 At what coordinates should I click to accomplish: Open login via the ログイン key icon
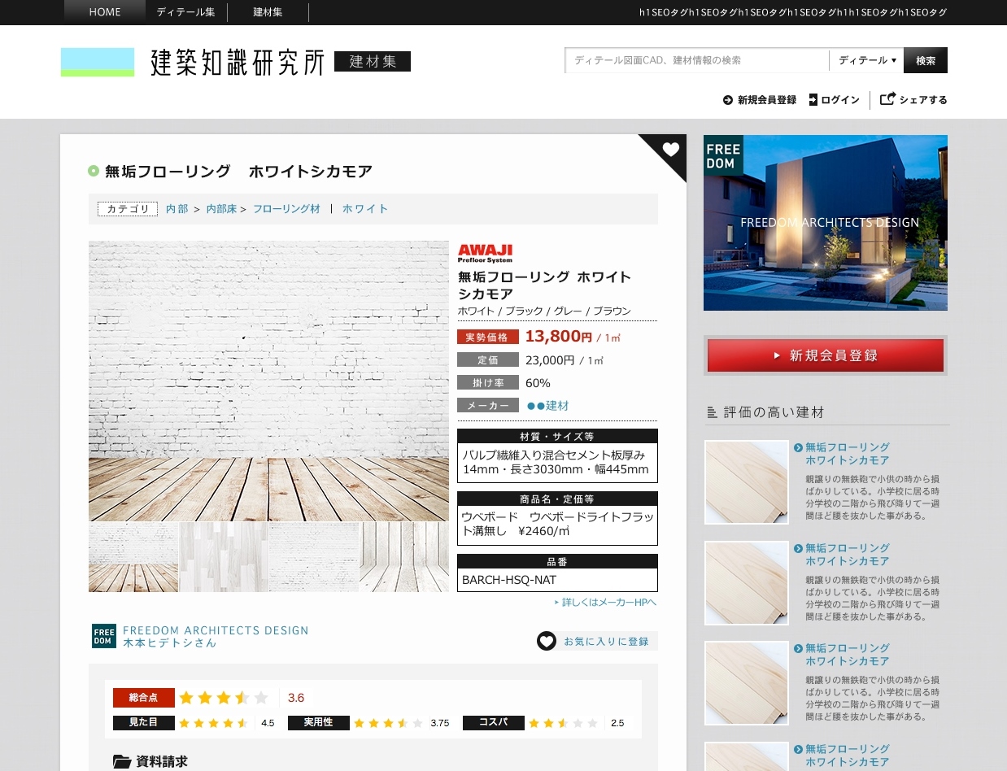(x=812, y=99)
